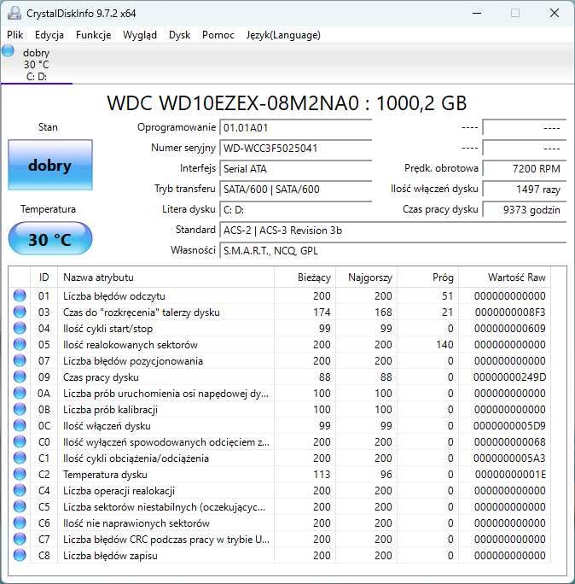This screenshot has height=584, width=575.
Task: Open the Pomoc menu
Action: [x=218, y=35]
